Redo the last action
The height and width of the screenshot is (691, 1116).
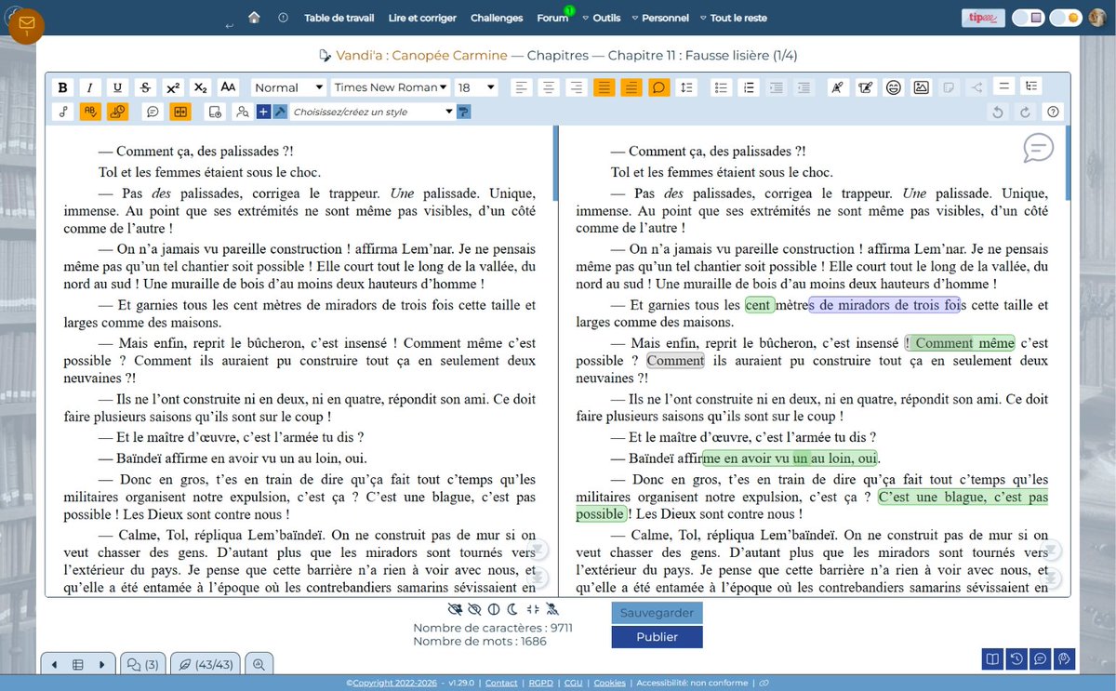pos(1026,112)
